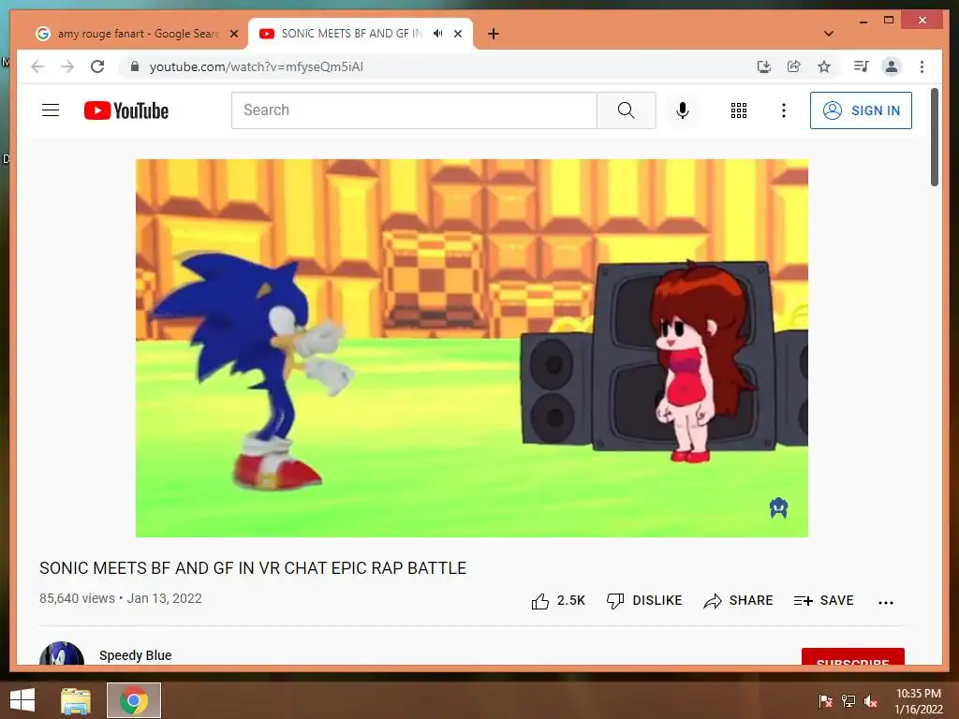959x719 pixels.
Task: Save video to playlist
Action: 823,601
